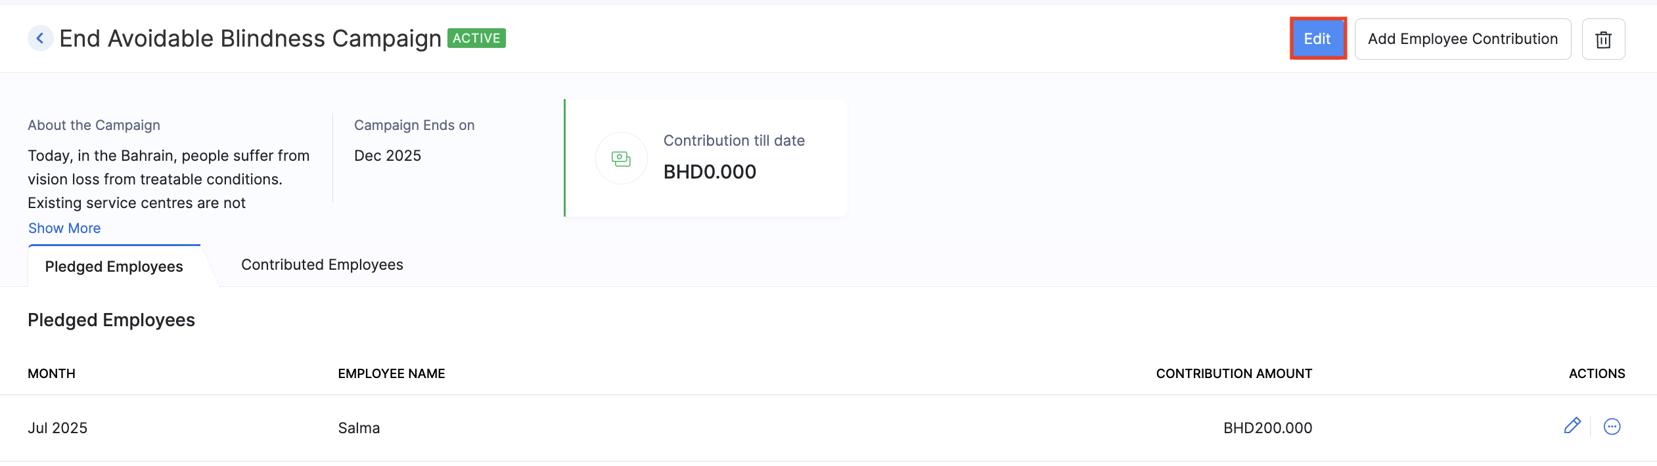Expand the description with Show More
The width and height of the screenshot is (1657, 466).
tap(64, 228)
